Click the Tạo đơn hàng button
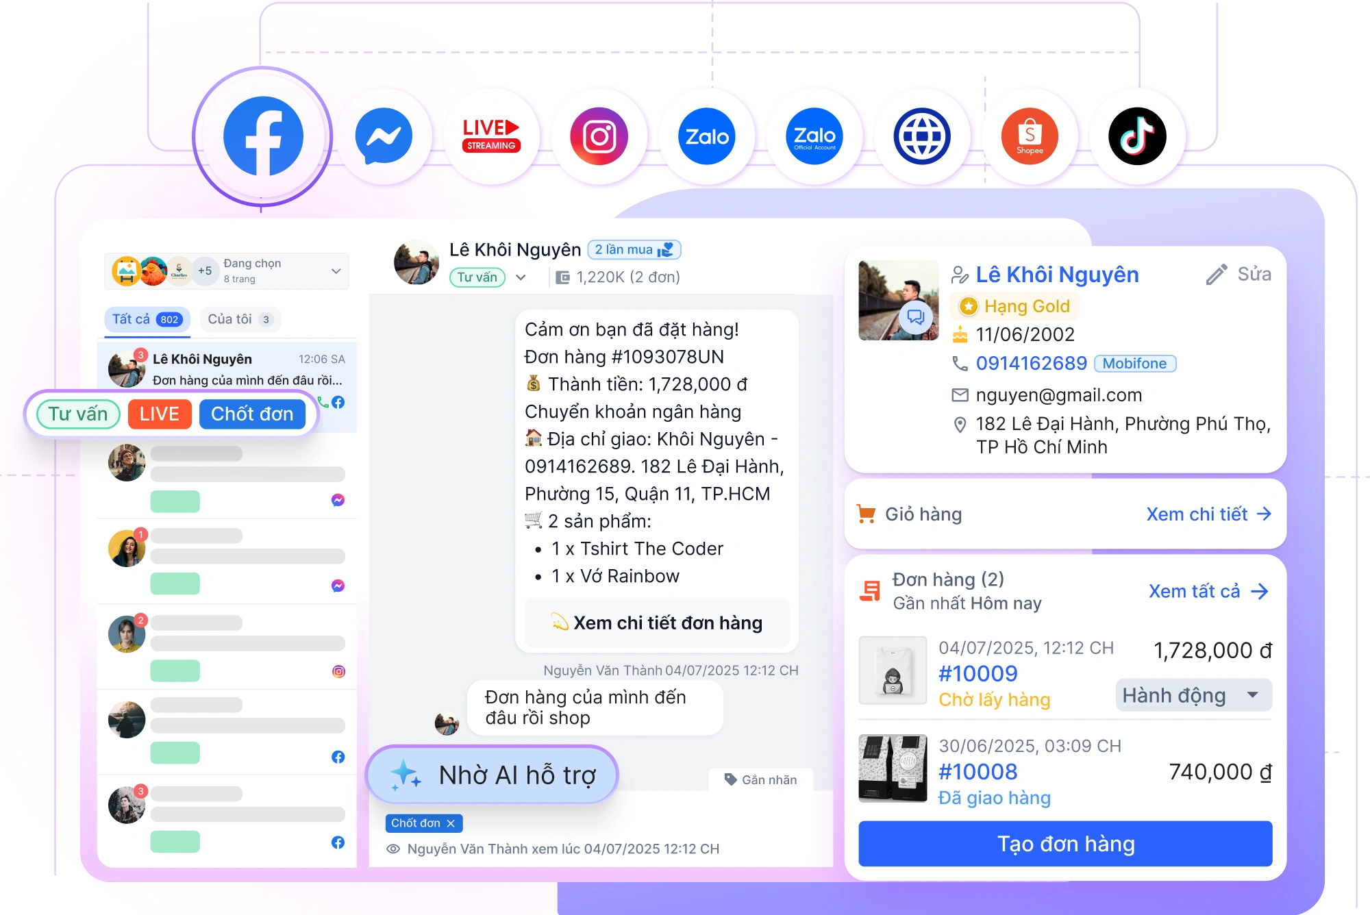The width and height of the screenshot is (1370, 915). click(x=1065, y=844)
